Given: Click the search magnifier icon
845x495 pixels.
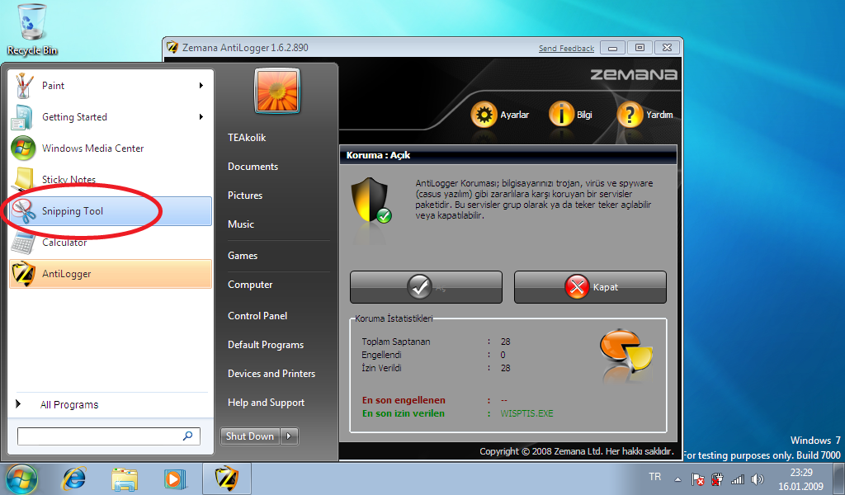Looking at the screenshot, I should pyautogui.click(x=187, y=436).
